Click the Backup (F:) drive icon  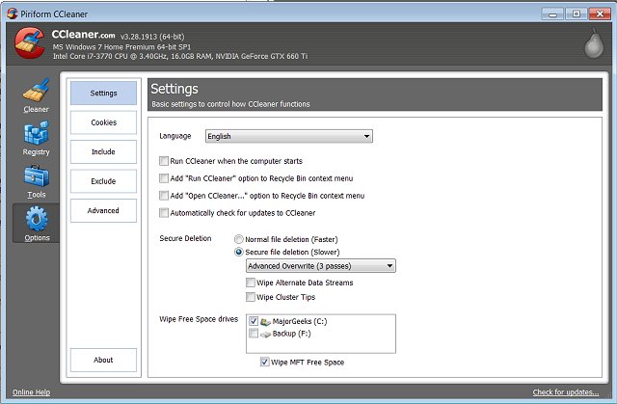(x=266, y=334)
